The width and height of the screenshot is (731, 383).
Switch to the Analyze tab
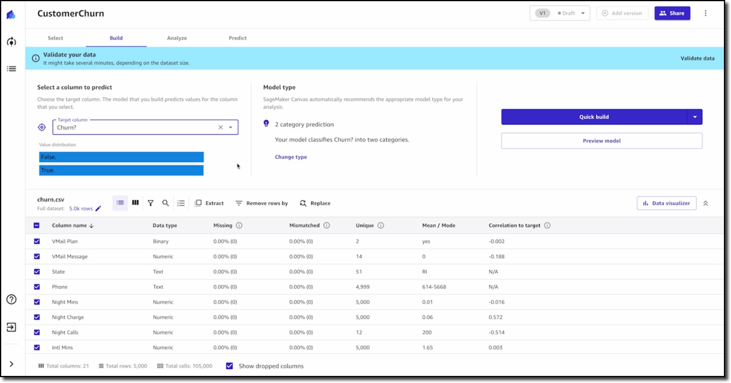point(177,38)
